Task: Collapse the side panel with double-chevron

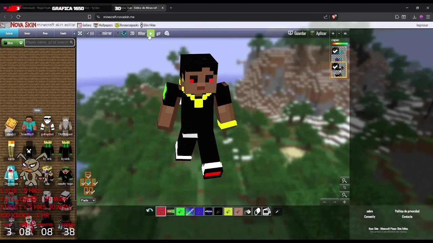Action: (74, 33)
